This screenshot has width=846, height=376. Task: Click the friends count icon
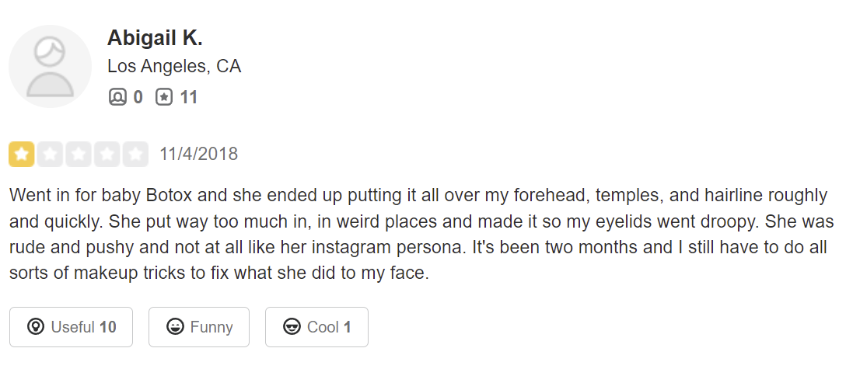coord(117,97)
